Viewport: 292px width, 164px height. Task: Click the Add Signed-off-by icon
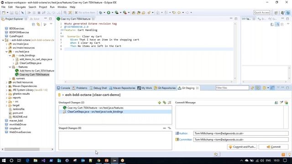click(282, 102)
